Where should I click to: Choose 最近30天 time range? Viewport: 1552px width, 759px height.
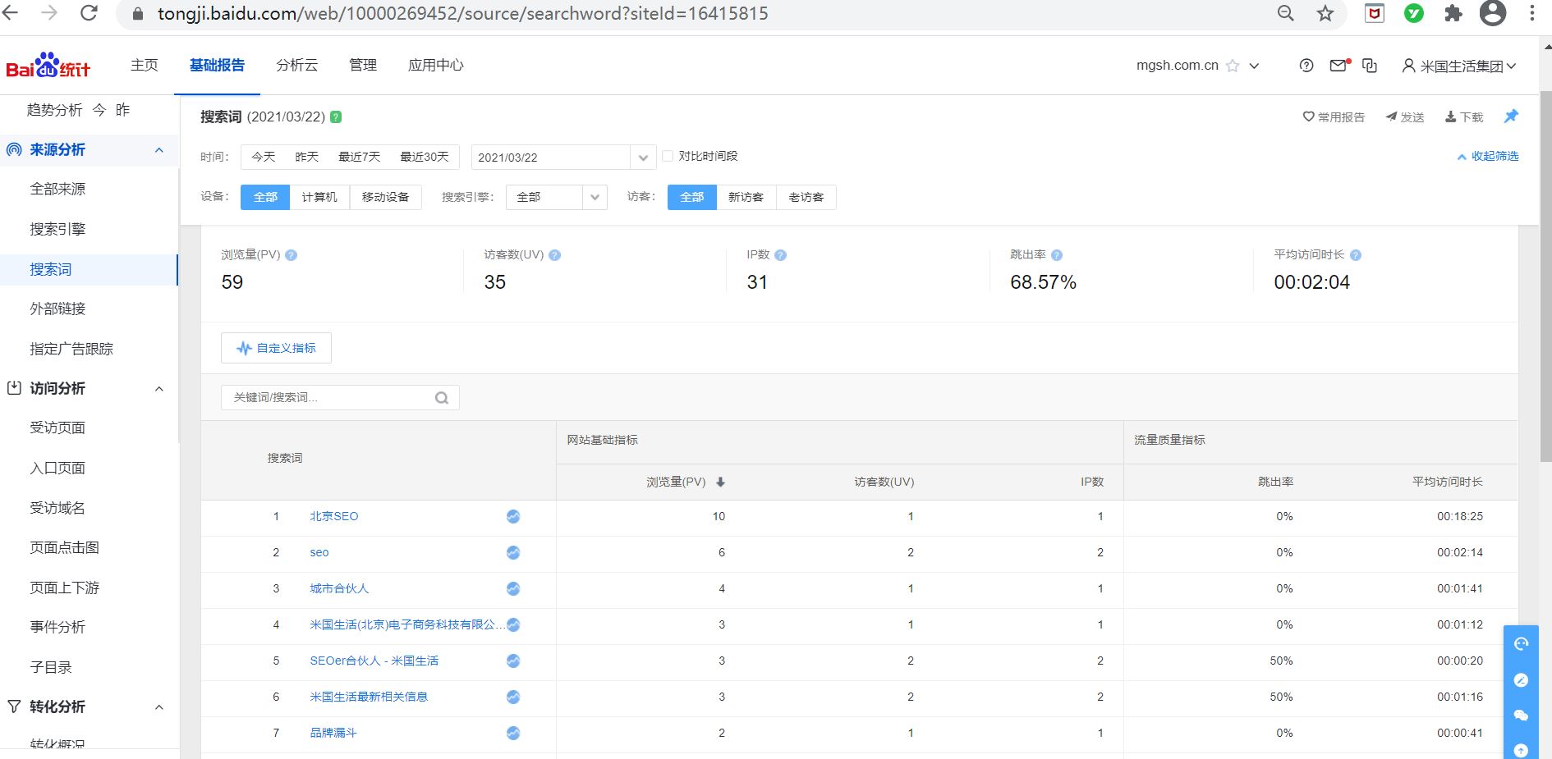[x=425, y=157]
